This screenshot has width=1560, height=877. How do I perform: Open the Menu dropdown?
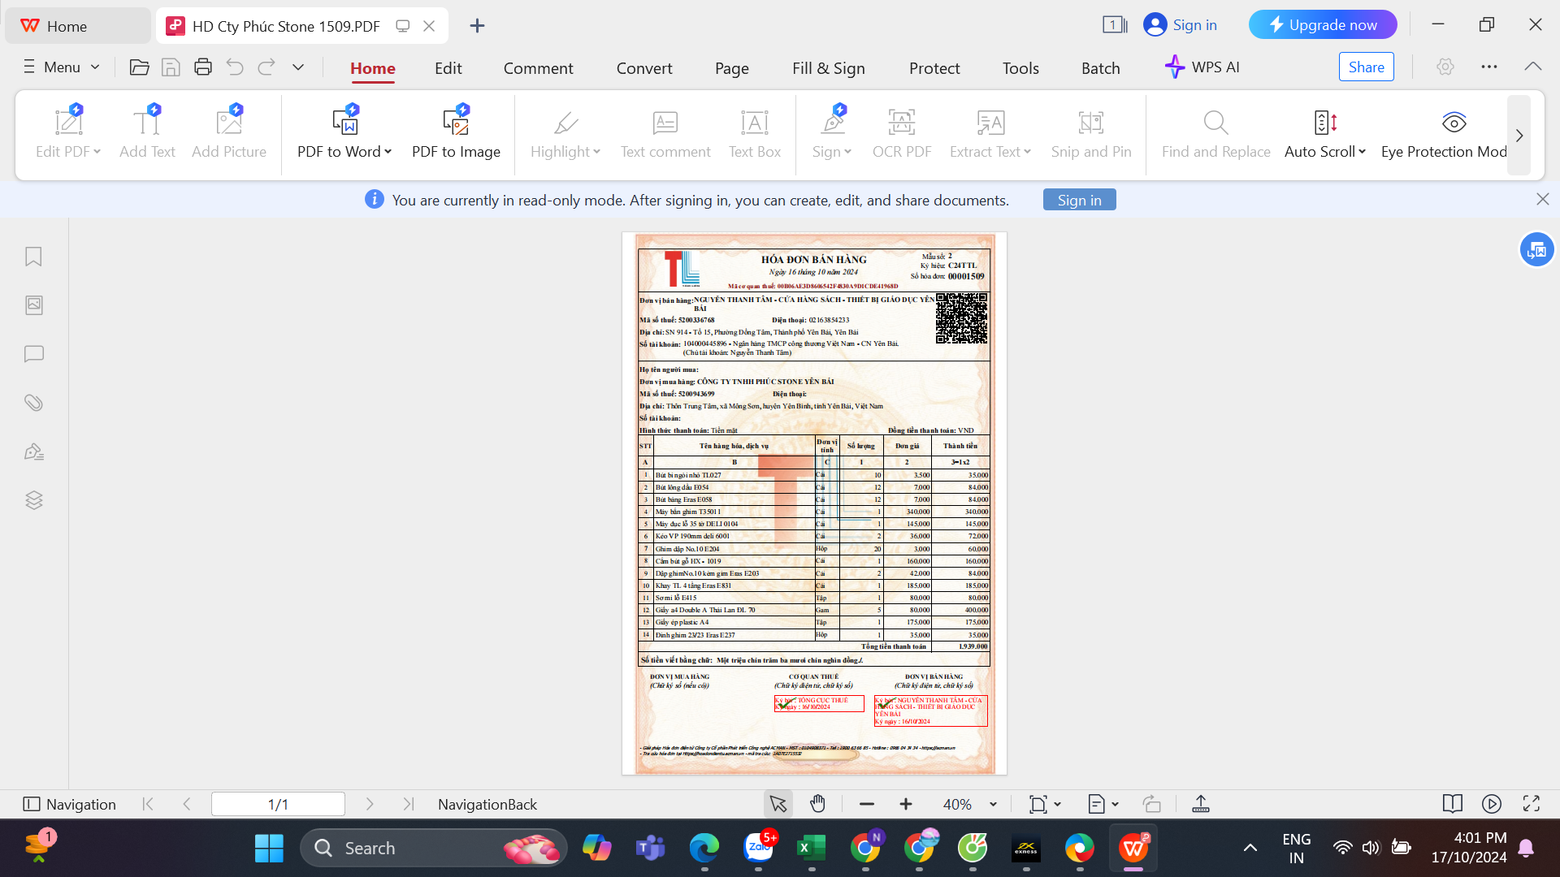pos(62,67)
